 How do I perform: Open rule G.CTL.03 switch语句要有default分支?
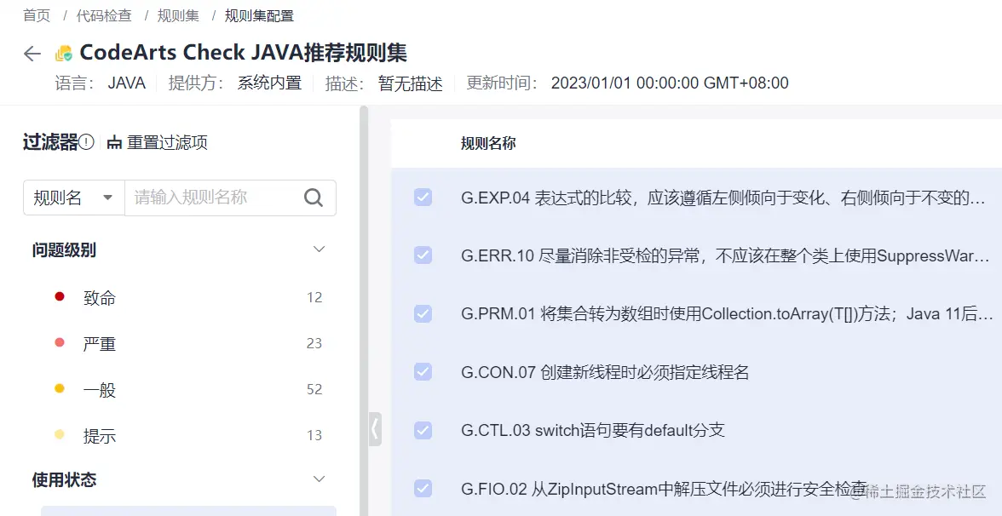(x=592, y=431)
